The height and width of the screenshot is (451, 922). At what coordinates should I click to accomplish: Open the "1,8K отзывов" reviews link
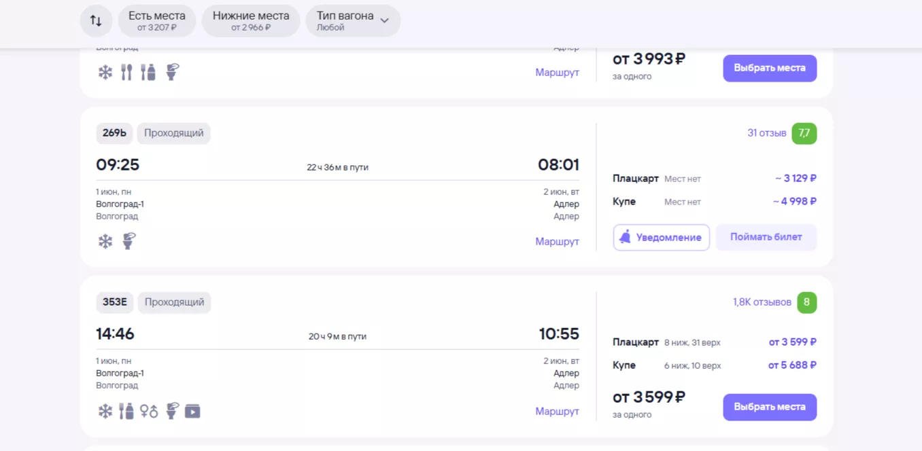pos(762,302)
